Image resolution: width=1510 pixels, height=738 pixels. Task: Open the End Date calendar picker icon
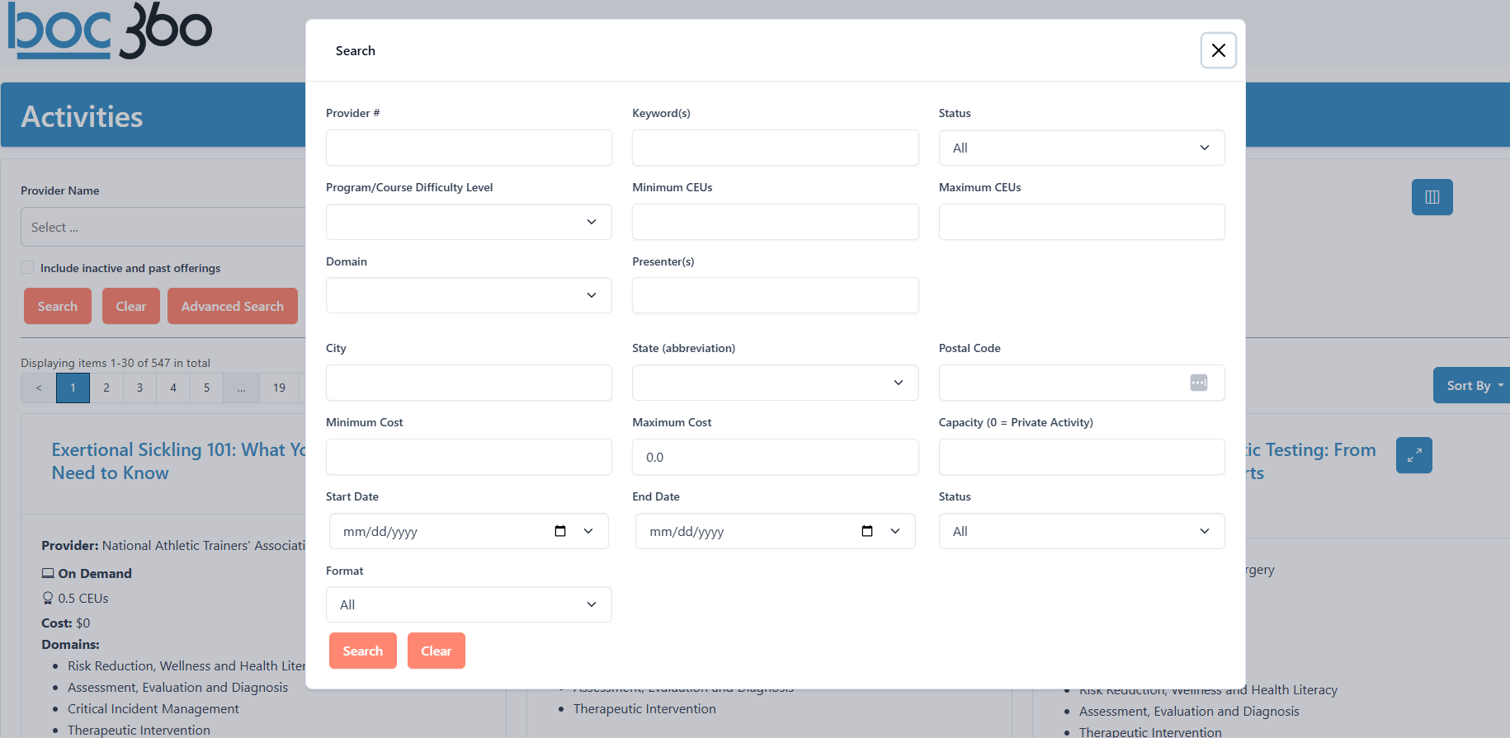867,531
